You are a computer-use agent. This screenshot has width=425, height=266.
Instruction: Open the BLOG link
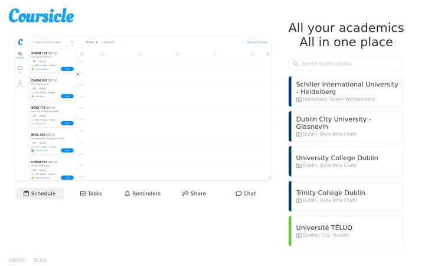[x=41, y=260]
